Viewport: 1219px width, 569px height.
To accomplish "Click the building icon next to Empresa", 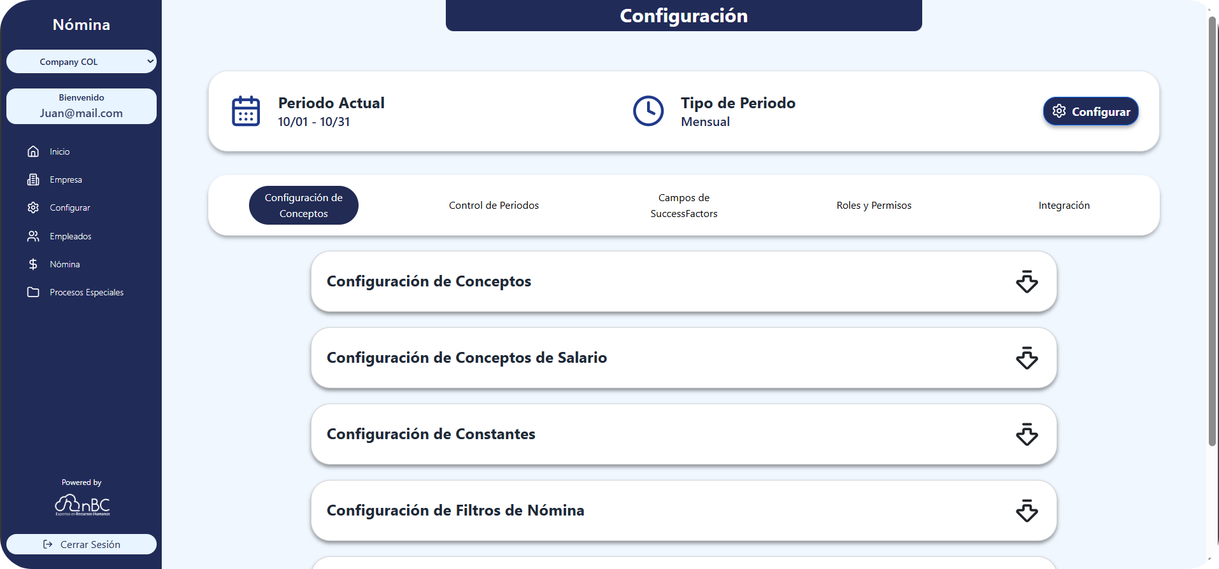I will tap(33, 179).
